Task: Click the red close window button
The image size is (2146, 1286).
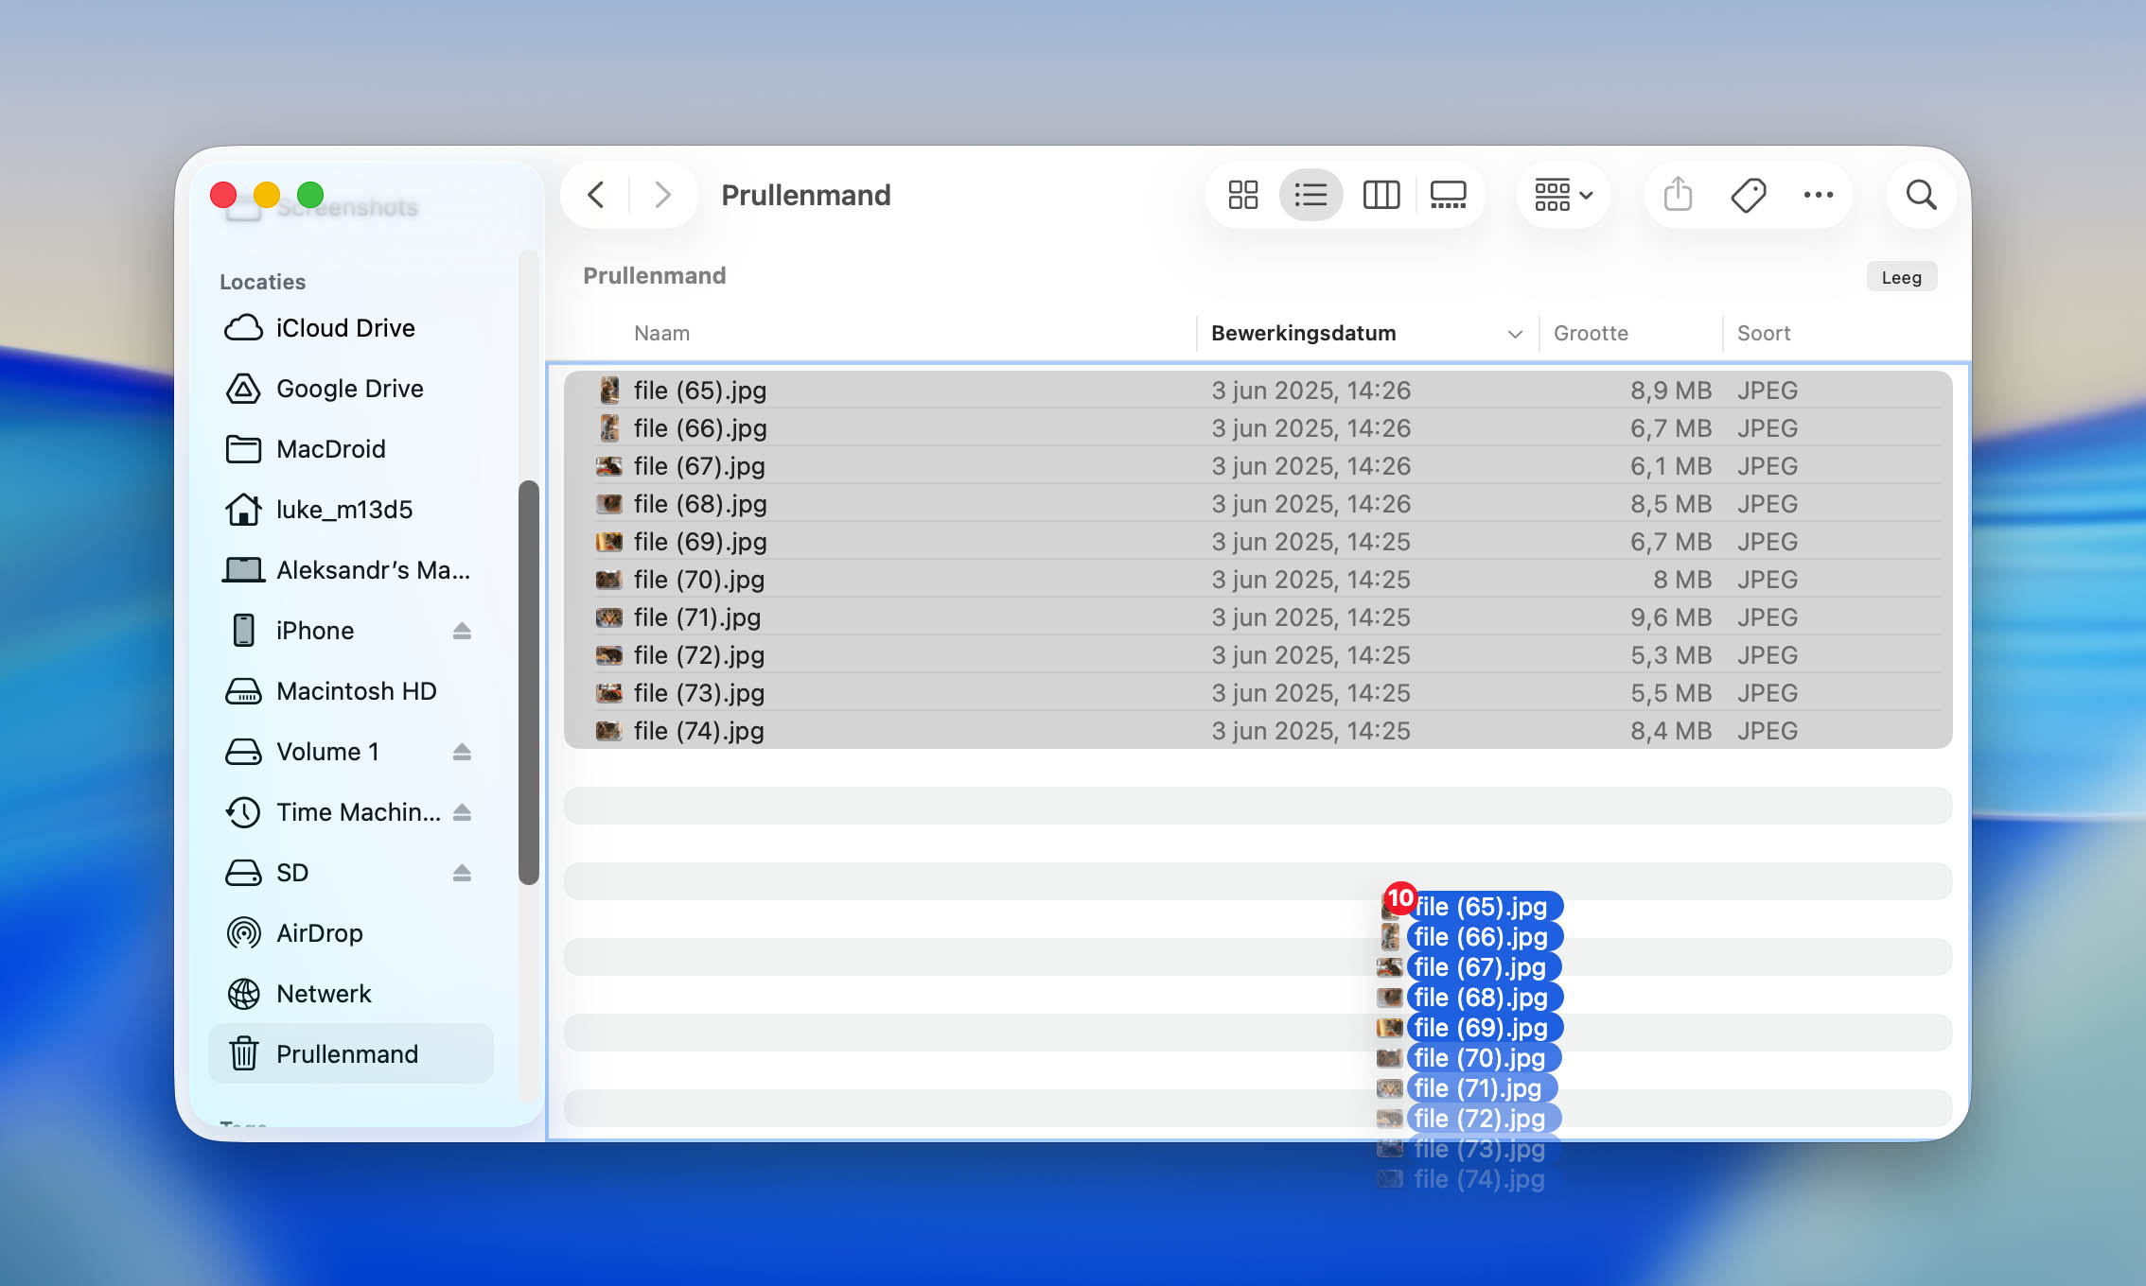Action: (x=223, y=195)
